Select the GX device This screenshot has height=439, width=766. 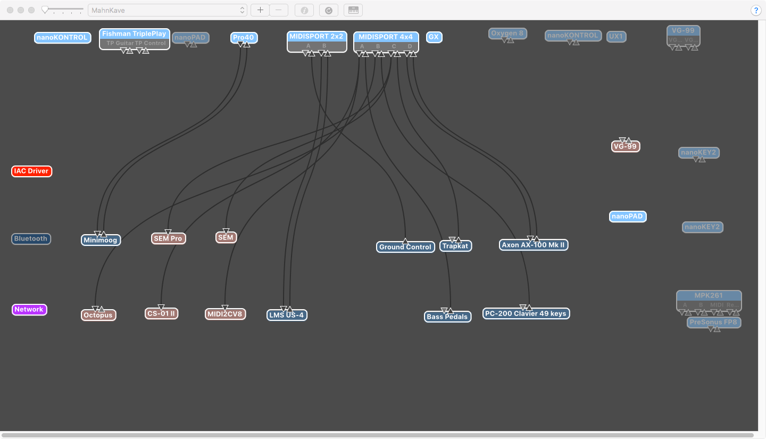pos(434,37)
